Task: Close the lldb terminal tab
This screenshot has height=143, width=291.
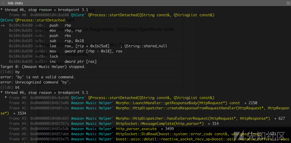Action: point(3,3)
